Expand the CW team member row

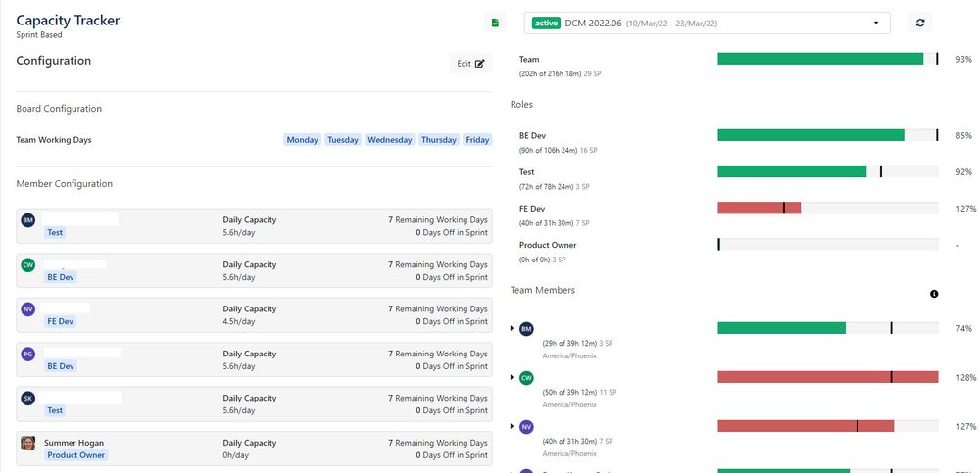[512, 377]
